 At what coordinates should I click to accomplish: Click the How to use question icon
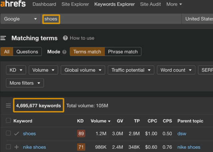(x=65, y=38)
